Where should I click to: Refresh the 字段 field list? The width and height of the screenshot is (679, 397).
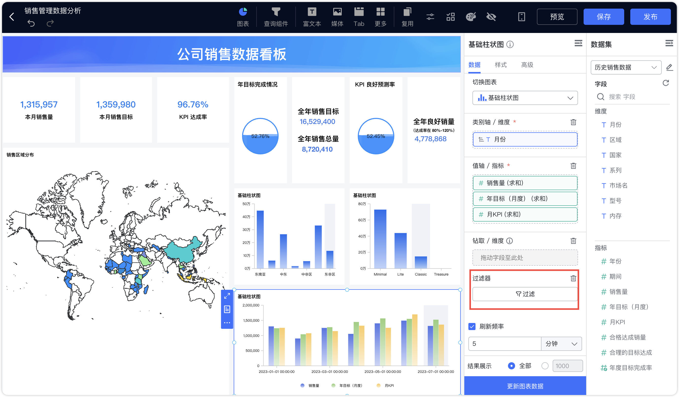(666, 83)
